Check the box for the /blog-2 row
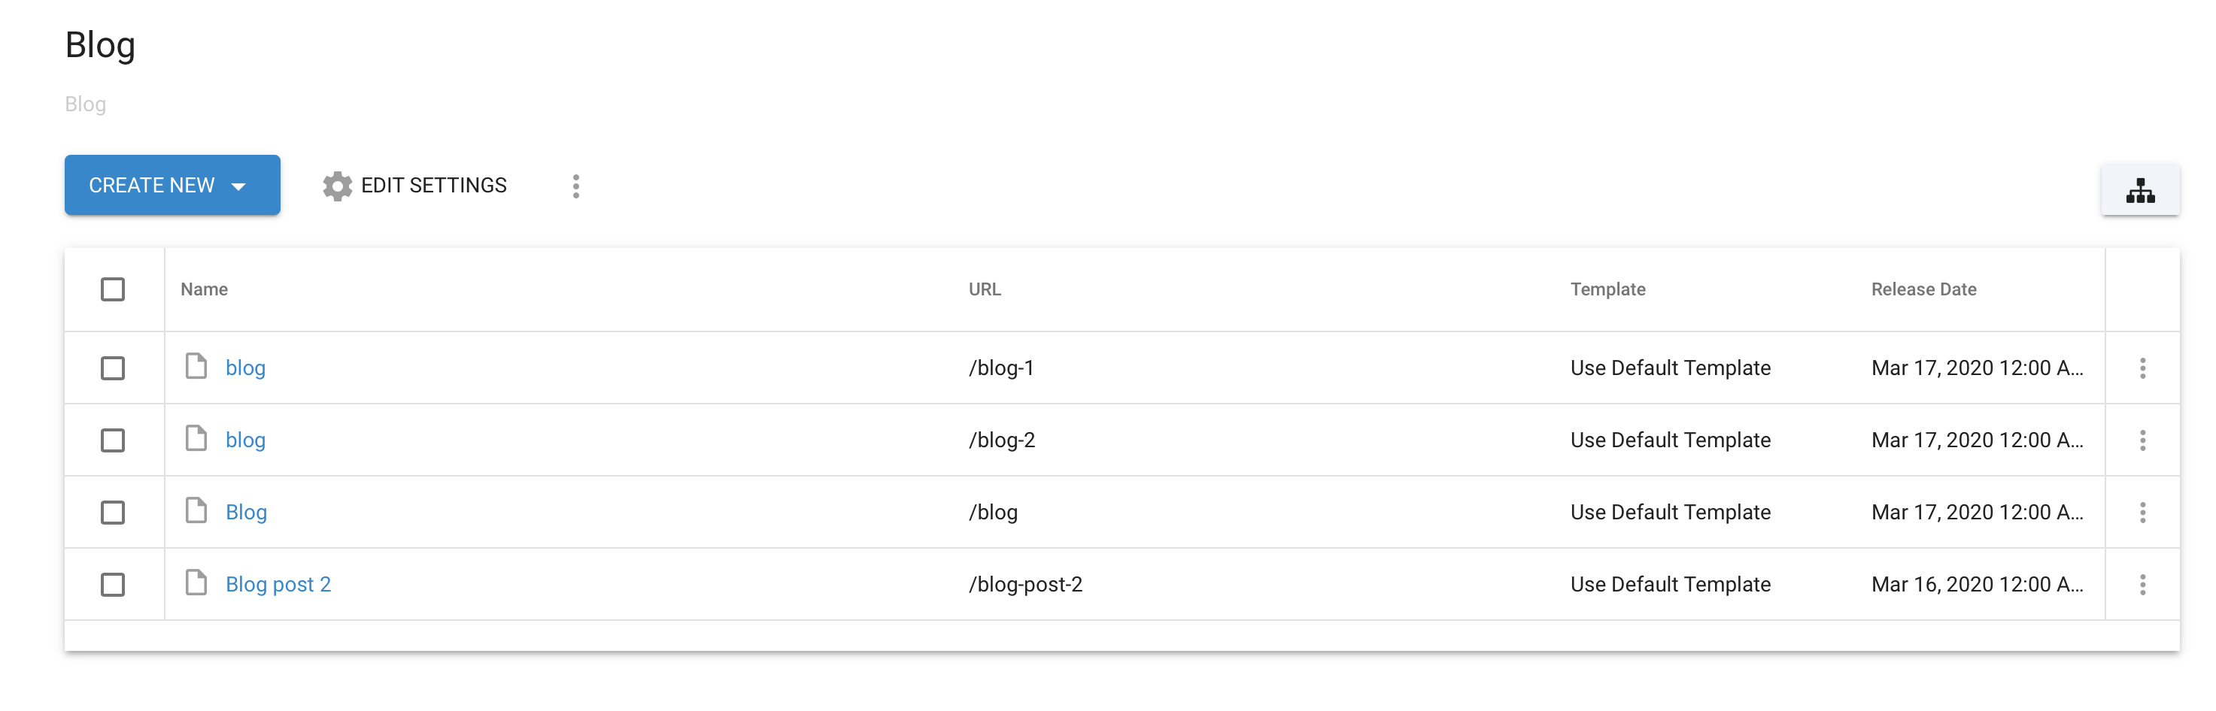 pos(113,440)
